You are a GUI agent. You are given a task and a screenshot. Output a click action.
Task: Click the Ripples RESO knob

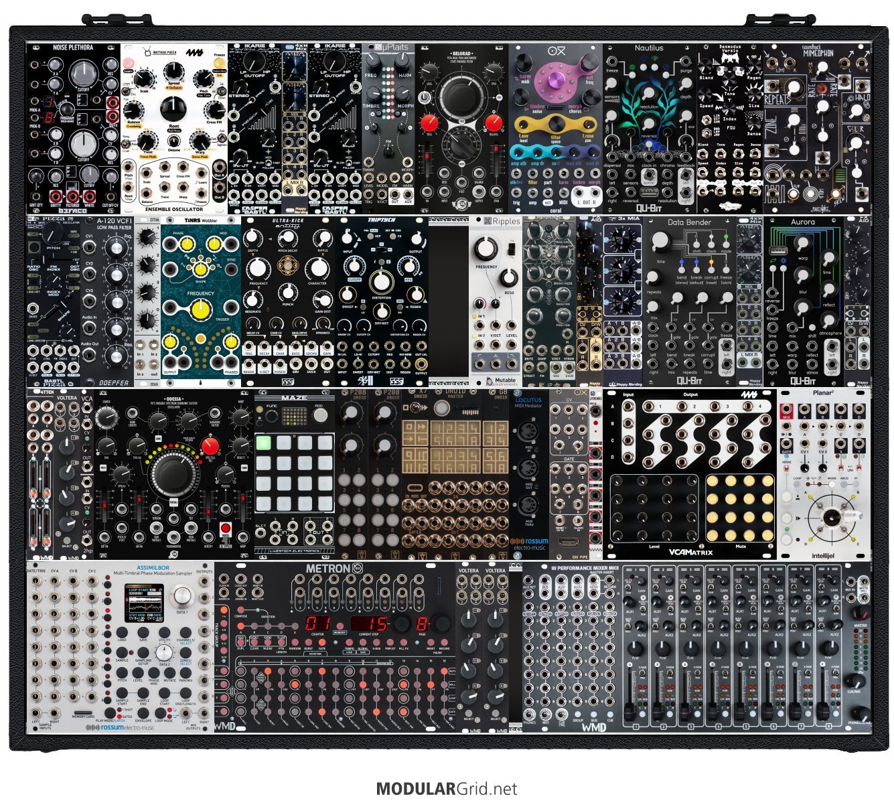click(x=509, y=277)
